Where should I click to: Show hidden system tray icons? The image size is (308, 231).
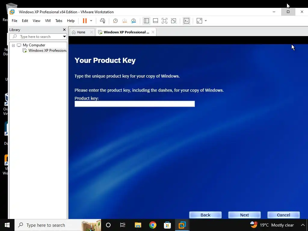tap(303, 225)
